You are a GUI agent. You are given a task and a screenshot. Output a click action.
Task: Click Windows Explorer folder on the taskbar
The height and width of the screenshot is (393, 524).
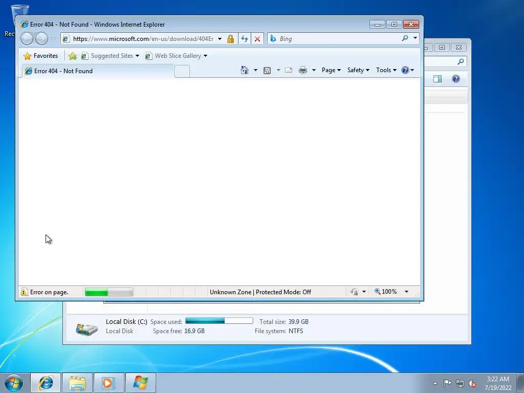tap(77, 383)
